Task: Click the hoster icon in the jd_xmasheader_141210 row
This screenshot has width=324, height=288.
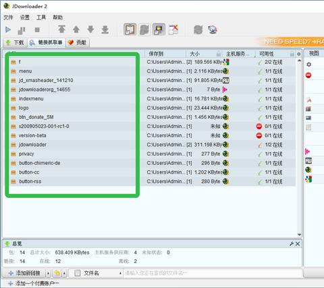Action: point(225,80)
